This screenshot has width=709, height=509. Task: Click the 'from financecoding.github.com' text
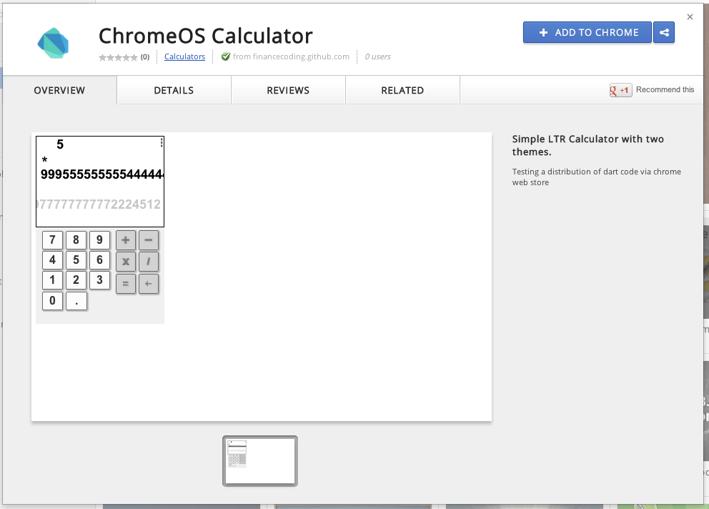(x=291, y=56)
